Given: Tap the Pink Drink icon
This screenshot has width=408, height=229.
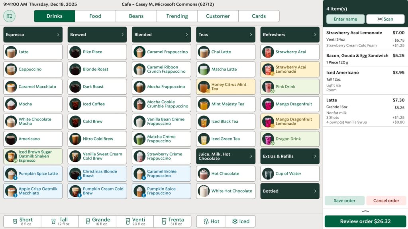Looking at the screenshot, I should (x=268, y=87).
